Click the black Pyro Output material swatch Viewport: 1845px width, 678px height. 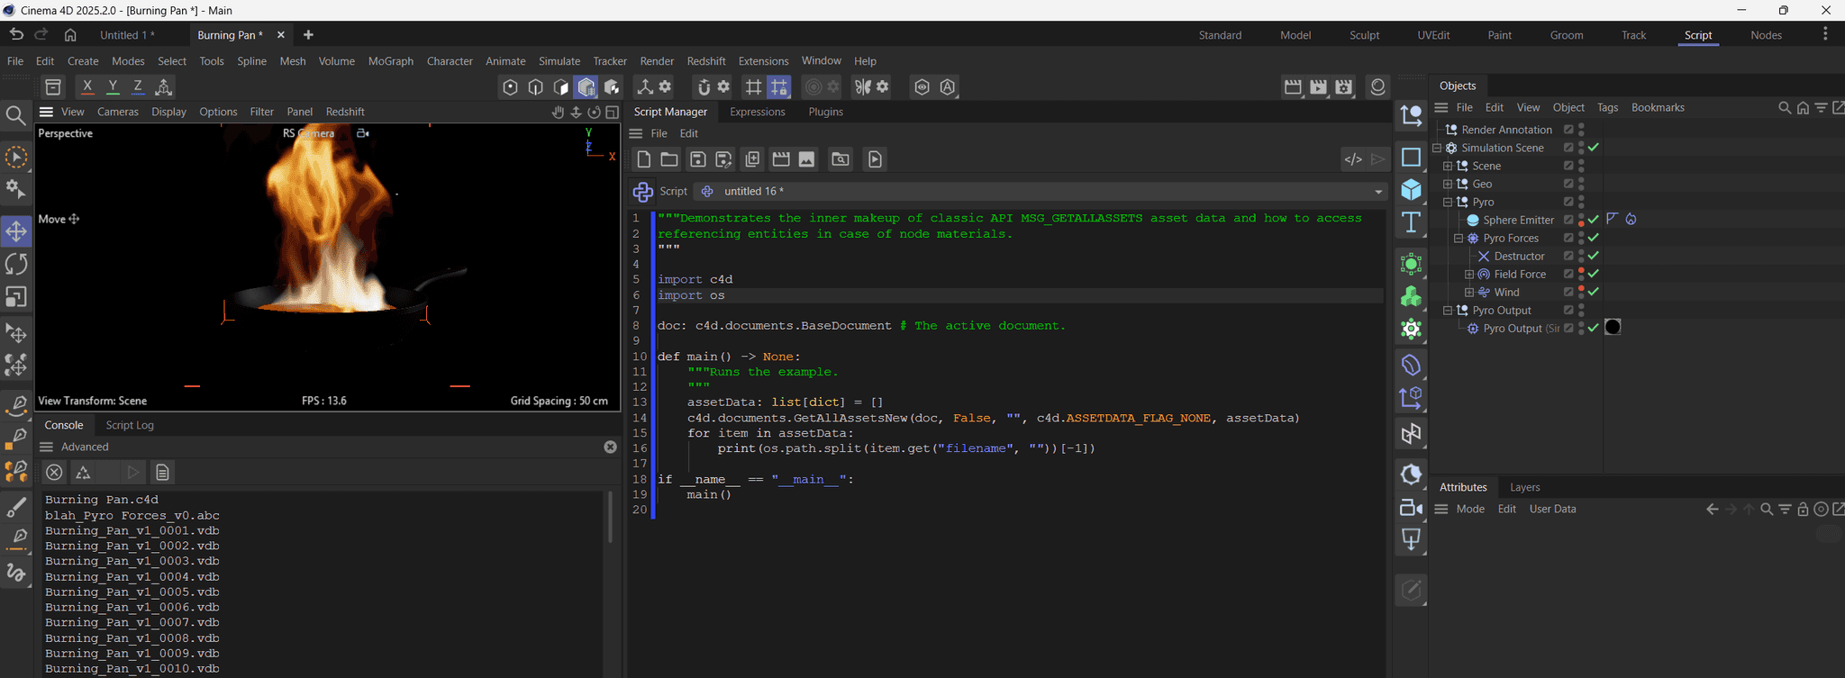click(1613, 328)
